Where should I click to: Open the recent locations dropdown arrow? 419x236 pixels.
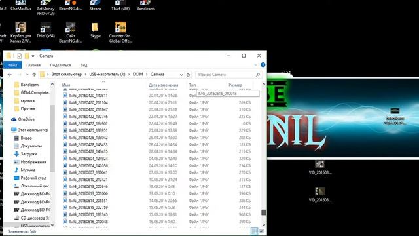(x=27, y=75)
